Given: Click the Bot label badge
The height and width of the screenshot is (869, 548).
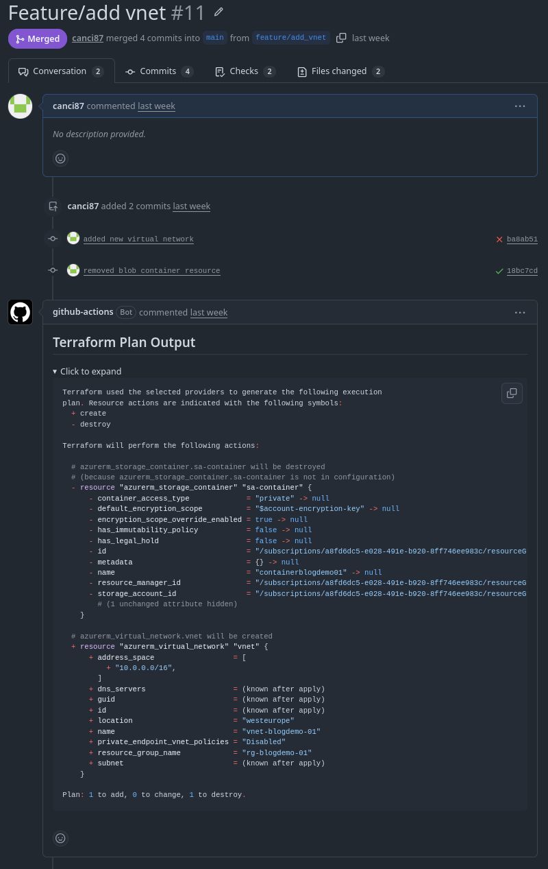Looking at the screenshot, I should pyautogui.click(x=126, y=312).
